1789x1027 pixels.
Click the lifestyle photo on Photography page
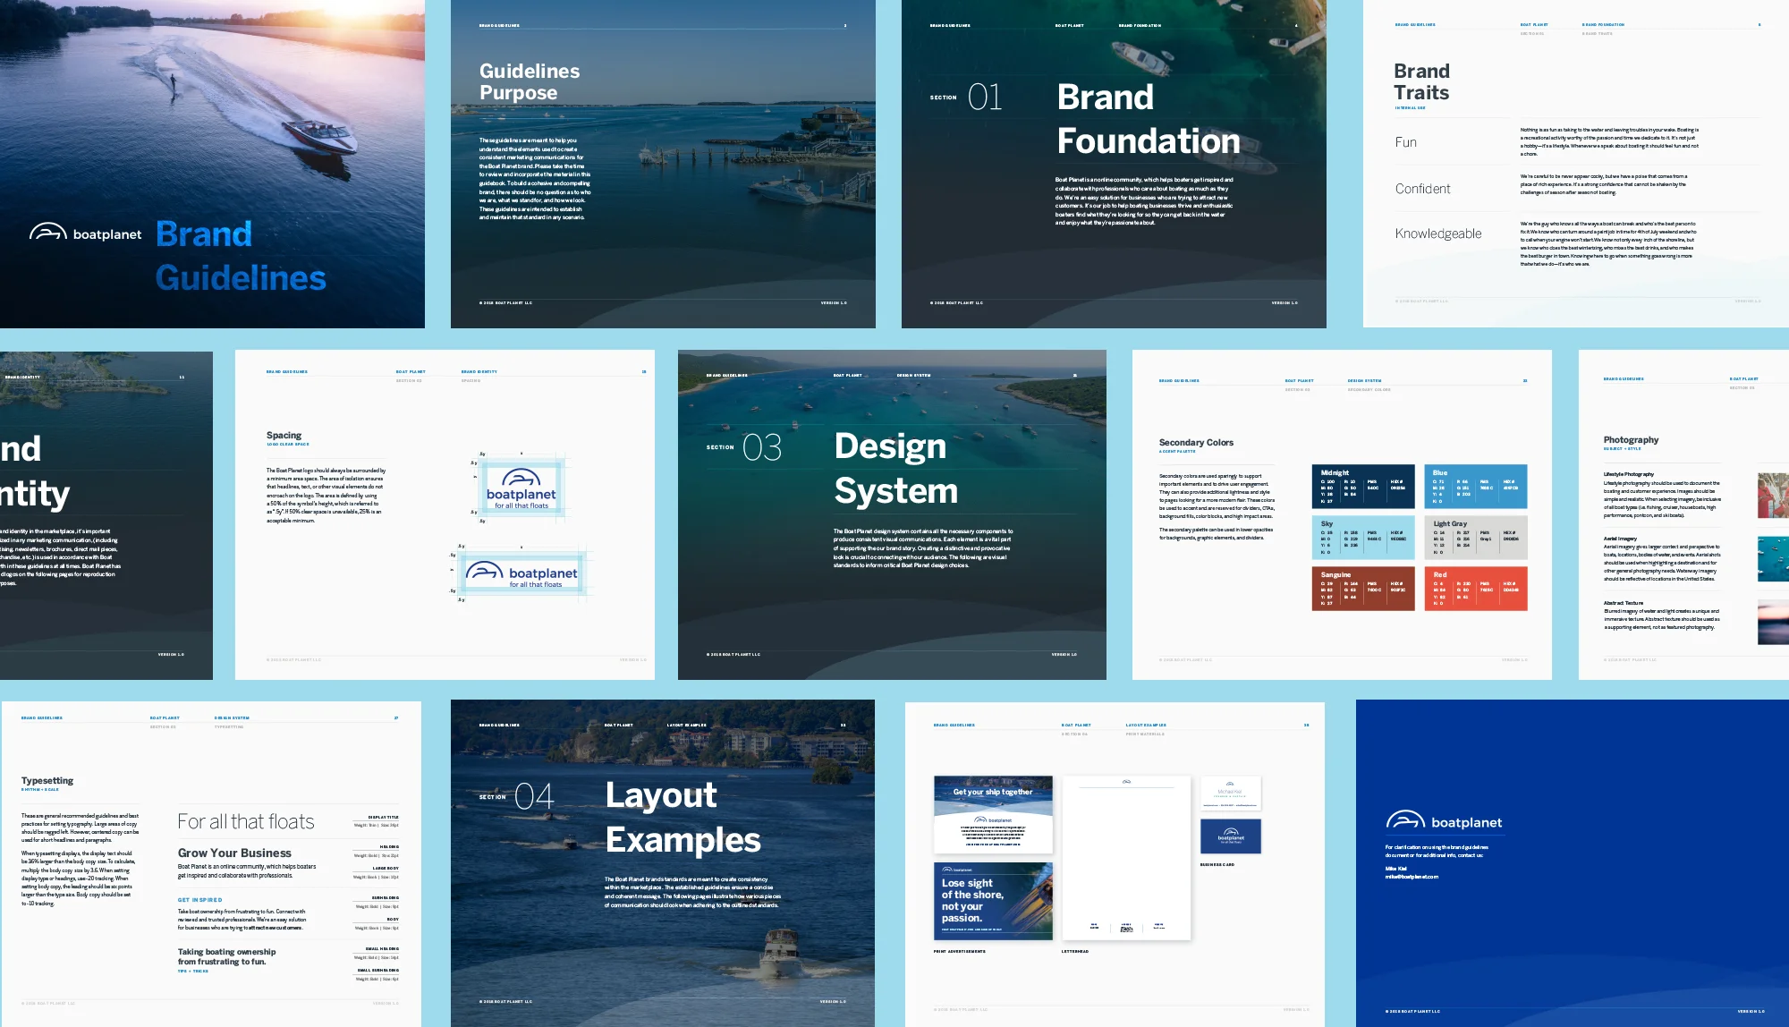1773,496
